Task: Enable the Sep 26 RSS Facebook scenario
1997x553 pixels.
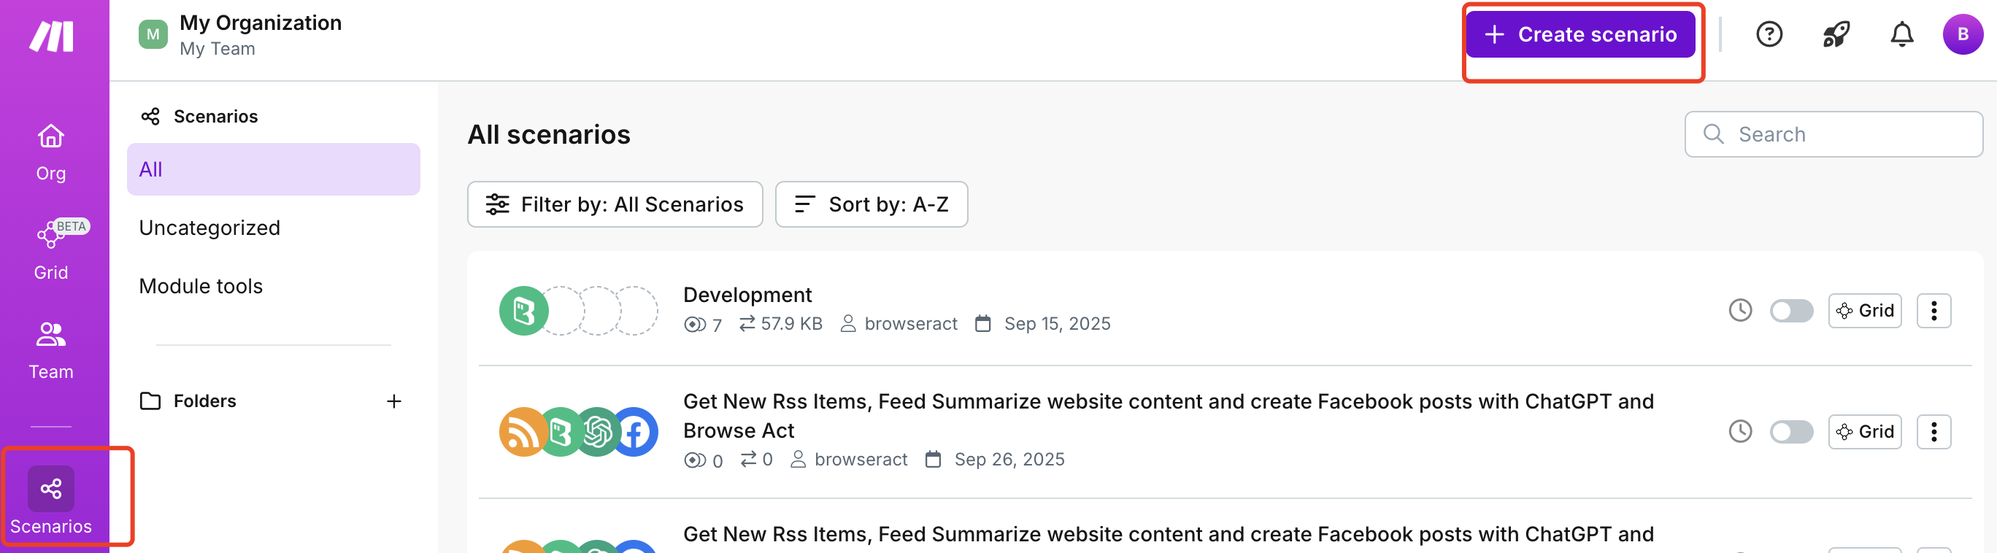Action: (x=1790, y=431)
